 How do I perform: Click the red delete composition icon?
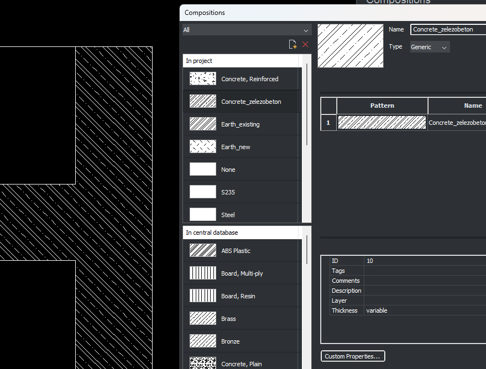[x=305, y=44]
